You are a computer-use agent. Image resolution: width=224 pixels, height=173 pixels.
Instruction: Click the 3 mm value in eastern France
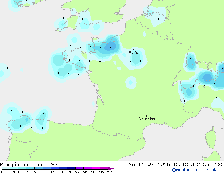click(191, 59)
